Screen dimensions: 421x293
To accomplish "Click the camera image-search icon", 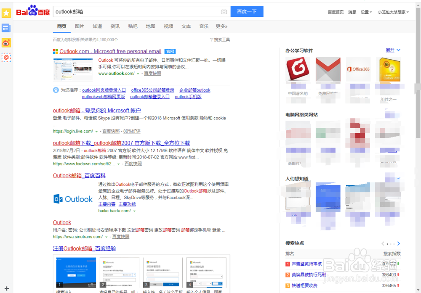I will (x=224, y=11).
